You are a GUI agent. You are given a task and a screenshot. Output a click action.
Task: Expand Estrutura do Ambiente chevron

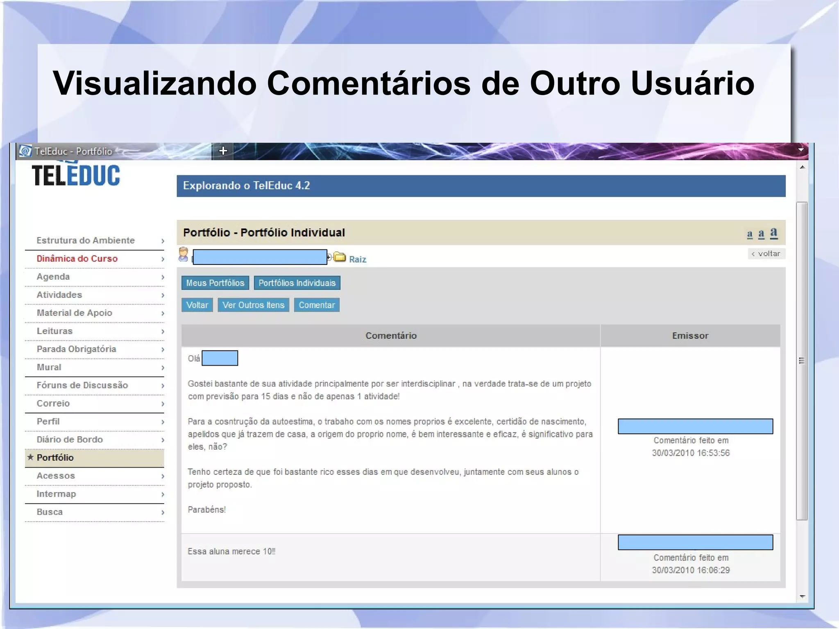(163, 241)
